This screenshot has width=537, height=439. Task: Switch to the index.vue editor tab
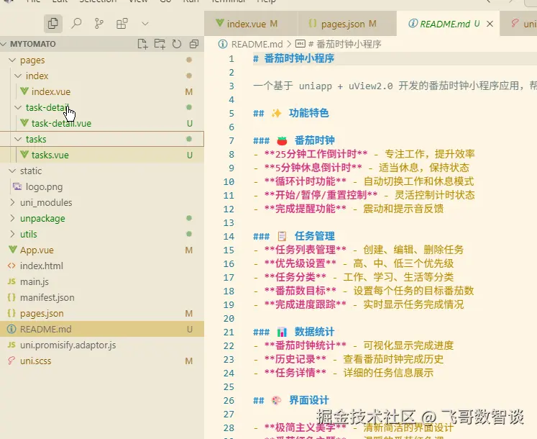point(251,24)
